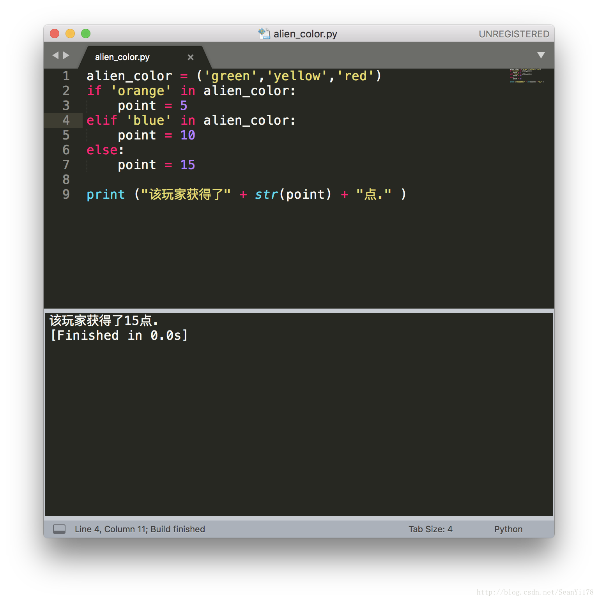The height and width of the screenshot is (600, 598).
Task: Click the str function call on line 9
Action: tap(266, 194)
